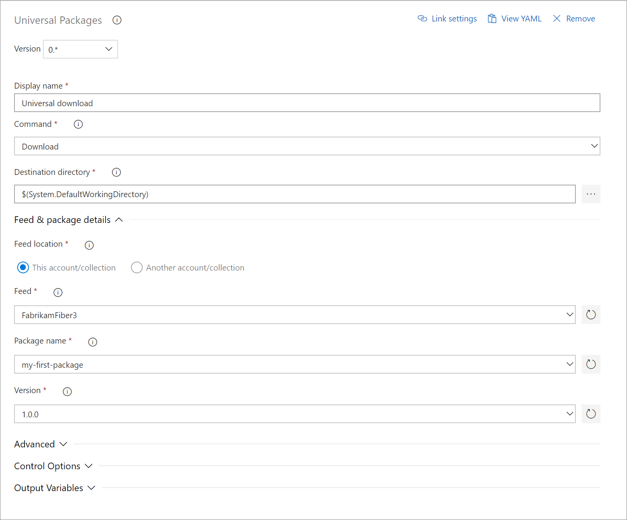627x520 pixels.
Task: Show info tooltip beside Destination directory
Action: coord(116,172)
